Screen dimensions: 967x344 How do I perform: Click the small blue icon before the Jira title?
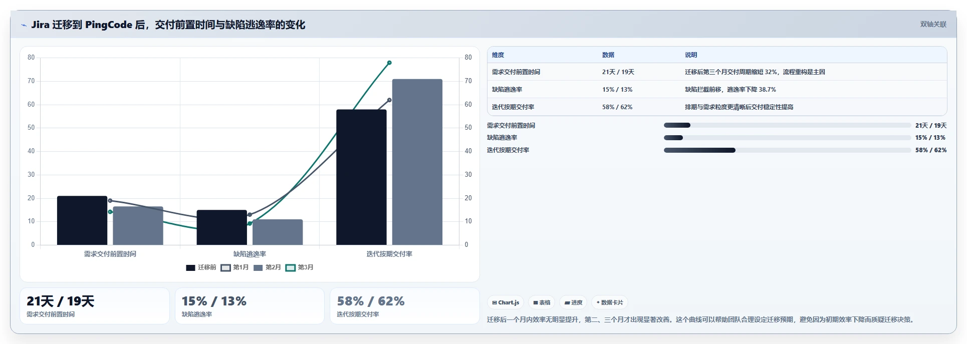24,25
